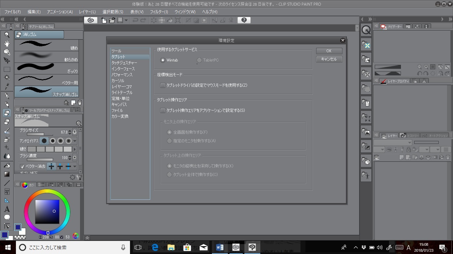Select the Zoom magnifier tool
453x254 pixels.
7,35
